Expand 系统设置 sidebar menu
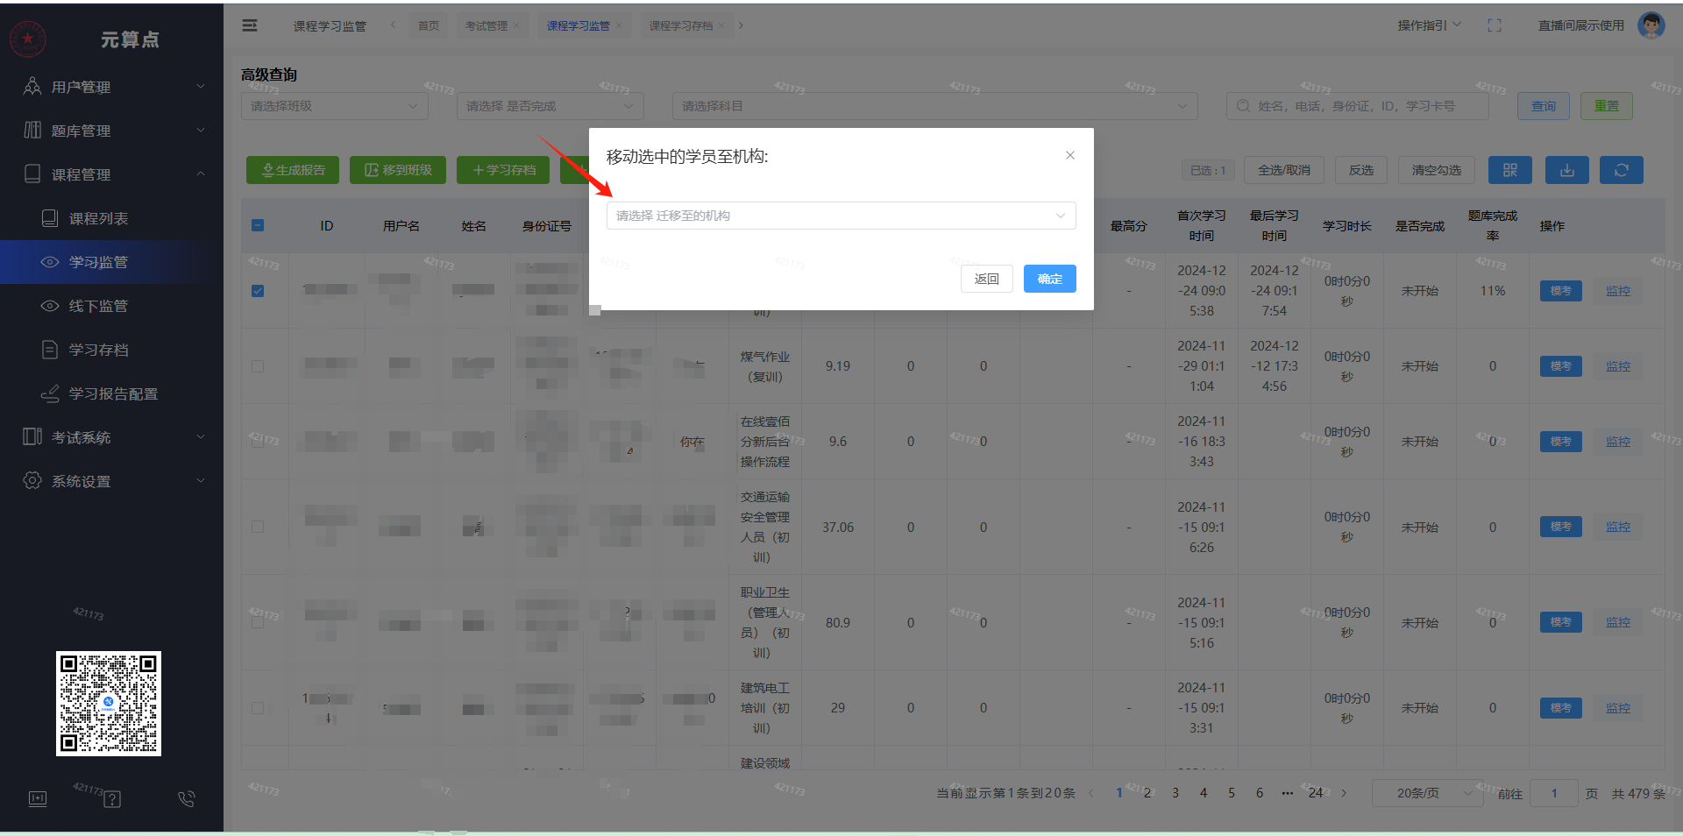The width and height of the screenshot is (1683, 836). 112,481
